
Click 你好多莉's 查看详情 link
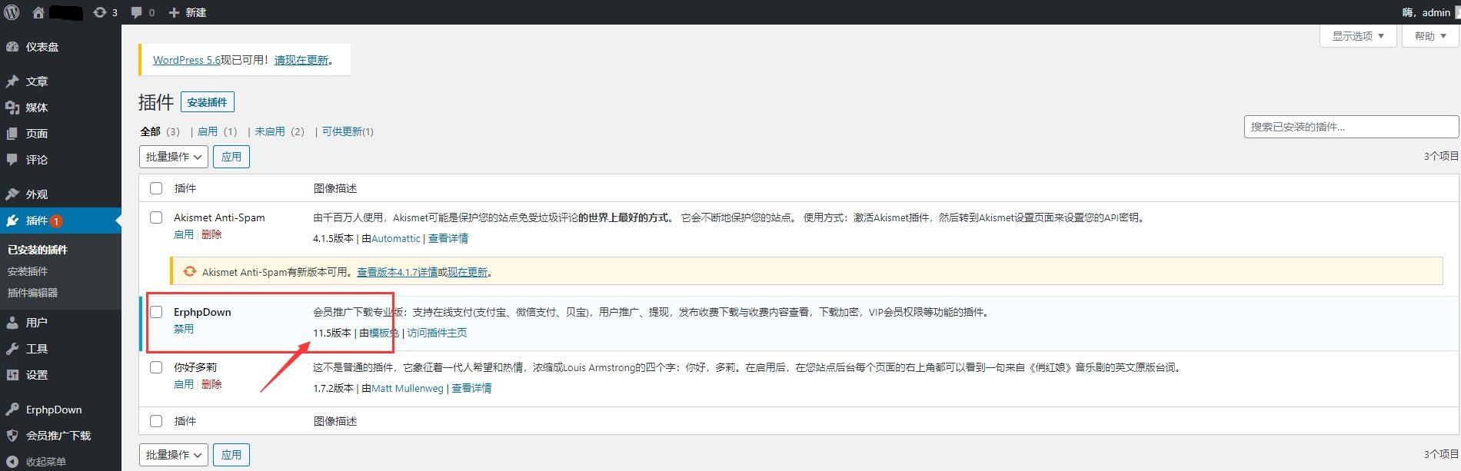(x=471, y=388)
